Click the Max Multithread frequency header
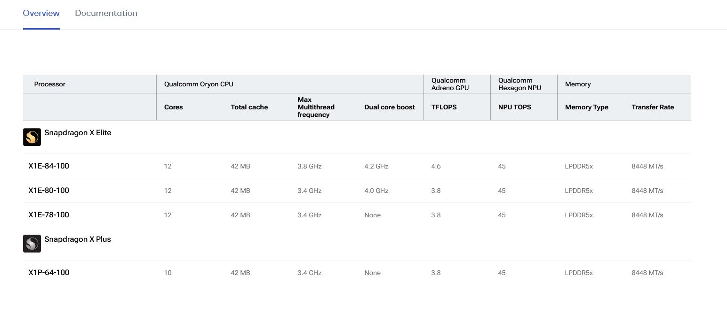Viewport: 727px width, 314px height. [x=316, y=107]
